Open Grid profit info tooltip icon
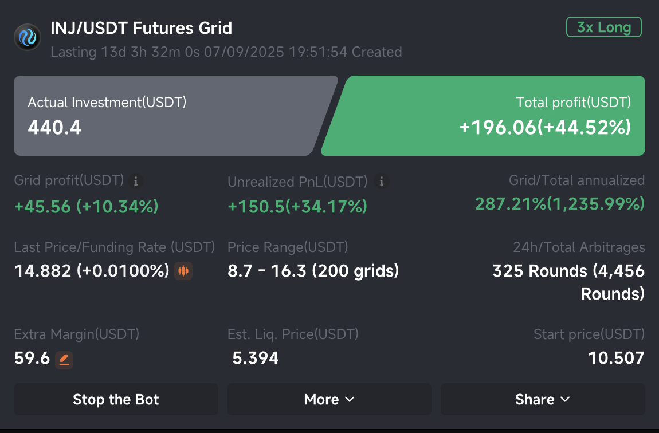Screen dimensions: 659x433 pyautogui.click(x=135, y=181)
